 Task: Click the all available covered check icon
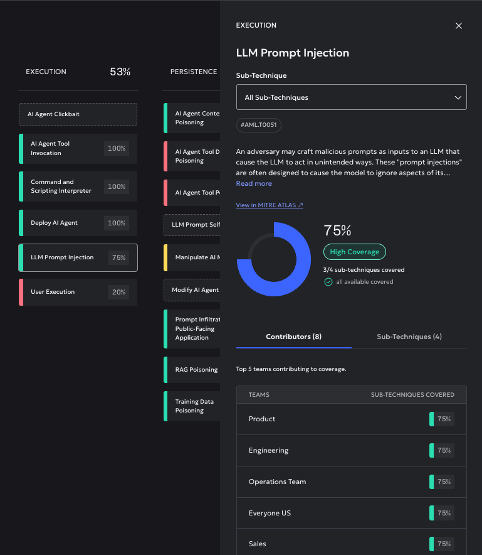(328, 282)
